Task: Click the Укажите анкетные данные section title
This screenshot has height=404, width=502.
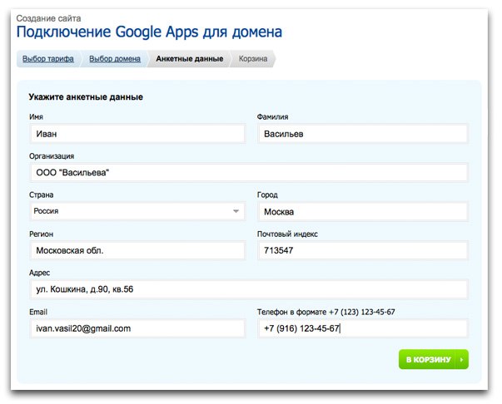Action: coord(86,97)
